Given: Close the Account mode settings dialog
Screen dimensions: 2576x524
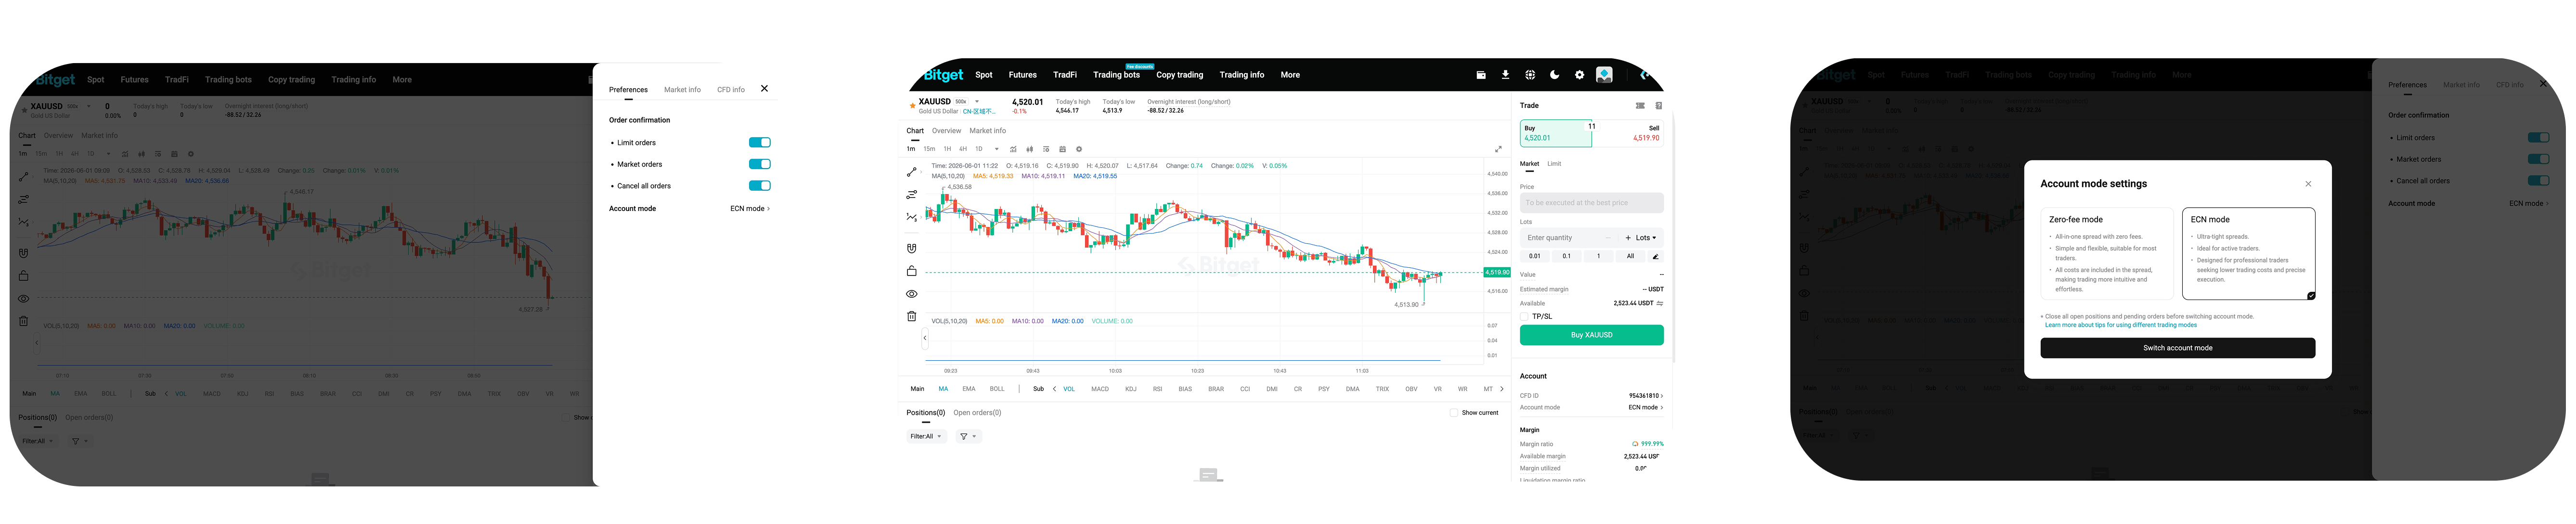Looking at the screenshot, I should click(x=2308, y=184).
